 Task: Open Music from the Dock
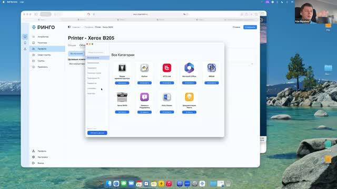169,183
